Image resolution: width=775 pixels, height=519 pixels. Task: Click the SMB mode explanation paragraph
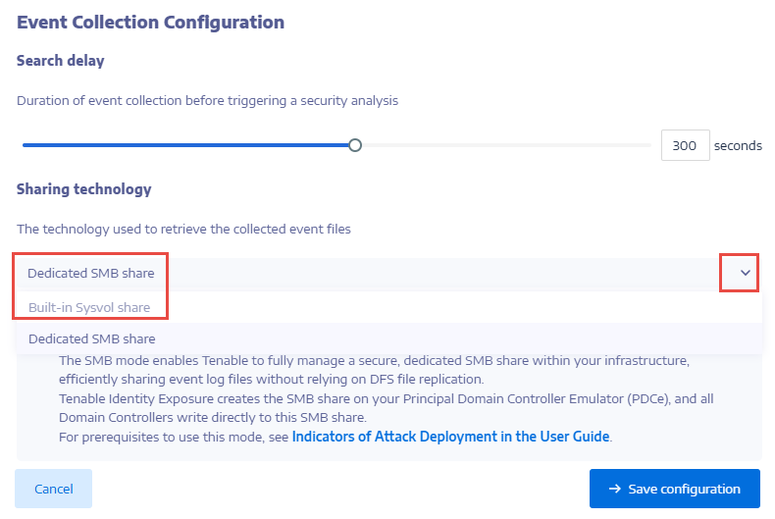pos(373,369)
